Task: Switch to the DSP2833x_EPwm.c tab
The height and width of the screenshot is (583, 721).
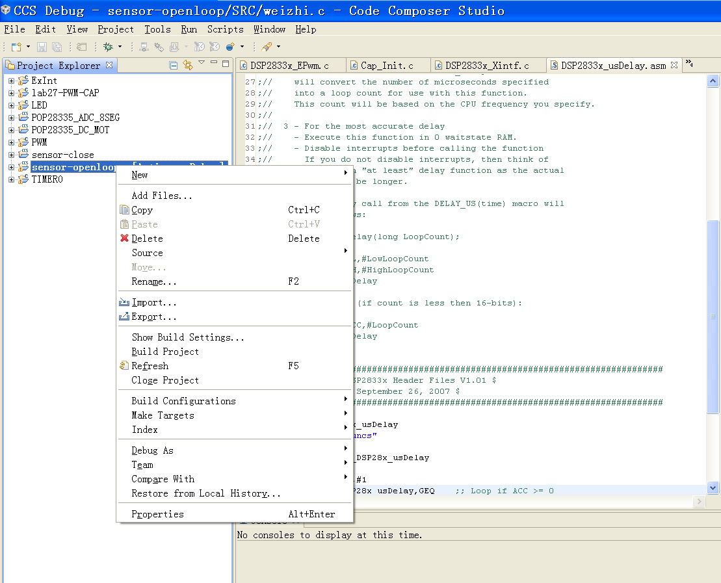Action: 291,66
